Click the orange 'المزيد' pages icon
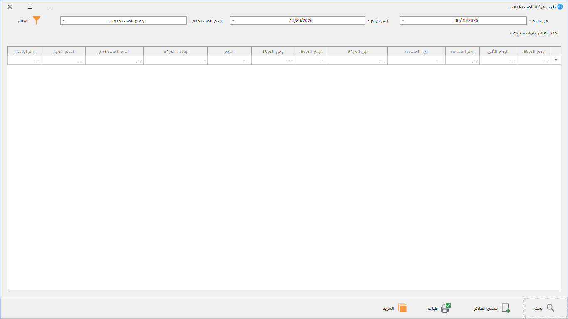The height and width of the screenshot is (319, 568). click(x=402, y=308)
